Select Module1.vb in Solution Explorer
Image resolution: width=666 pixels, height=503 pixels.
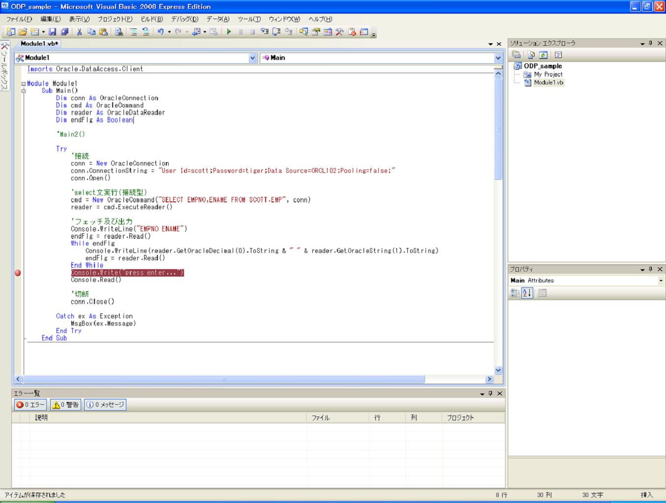(x=548, y=83)
